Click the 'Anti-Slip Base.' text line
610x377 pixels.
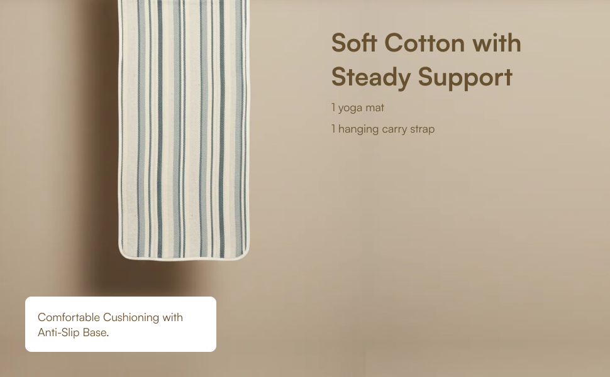(73, 332)
